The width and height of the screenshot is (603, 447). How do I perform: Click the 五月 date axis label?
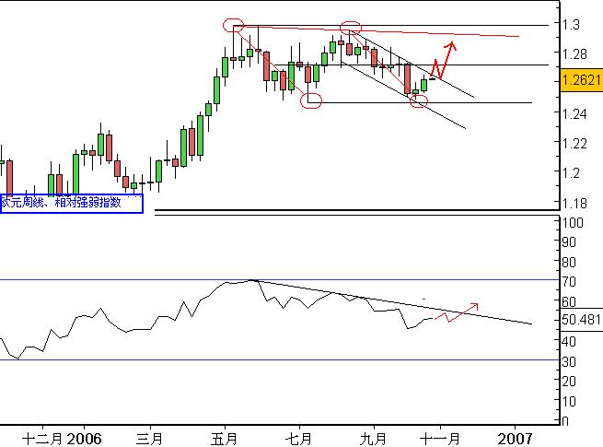(x=225, y=439)
